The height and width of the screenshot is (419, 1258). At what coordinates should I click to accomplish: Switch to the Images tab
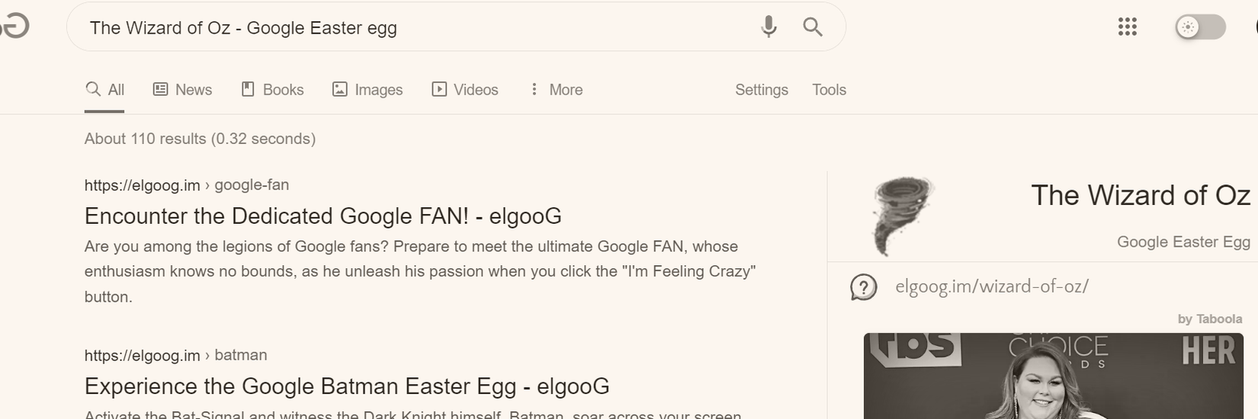point(367,90)
